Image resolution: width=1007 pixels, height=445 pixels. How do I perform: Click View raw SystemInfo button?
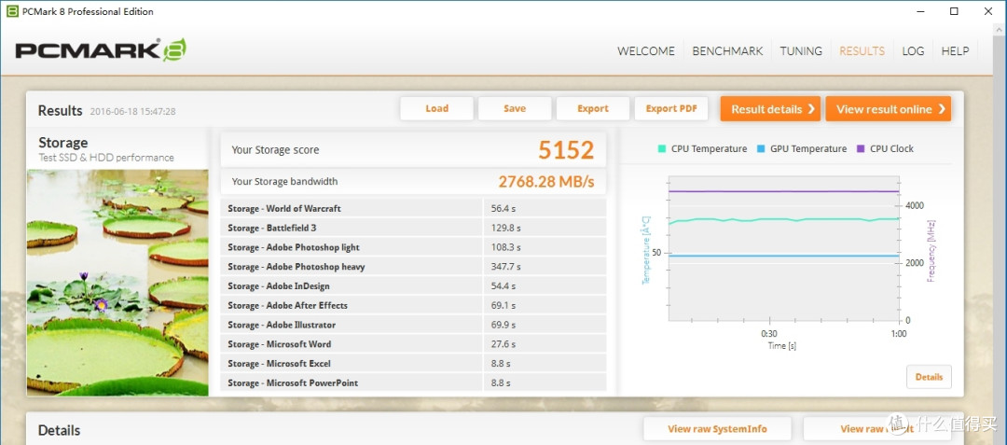click(x=717, y=429)
